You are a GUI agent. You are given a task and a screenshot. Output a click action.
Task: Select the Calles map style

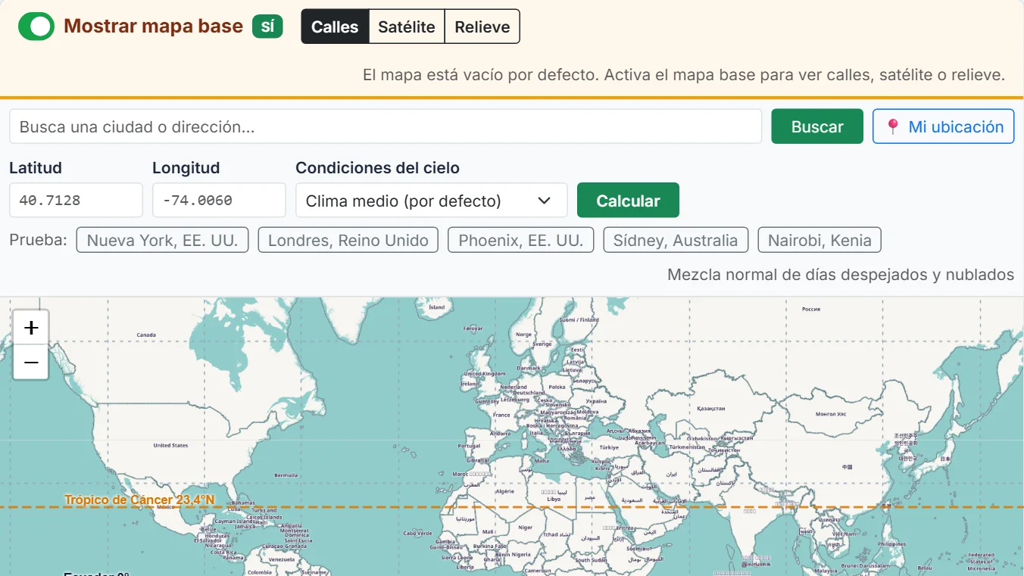coord(335,26)
